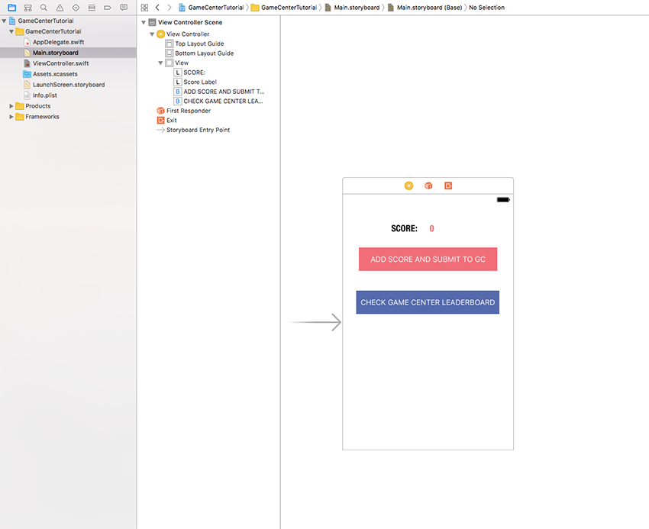This screenshot has height=529, width=649.
Task: Click the Exit icon in scene dock
Action: click(x=448, y=185)
